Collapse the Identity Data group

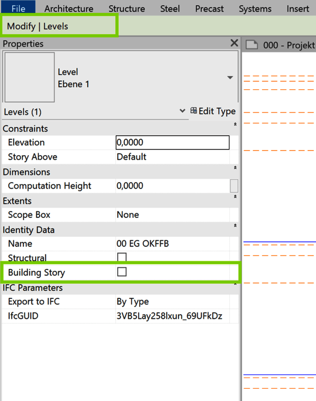point(235,225)
